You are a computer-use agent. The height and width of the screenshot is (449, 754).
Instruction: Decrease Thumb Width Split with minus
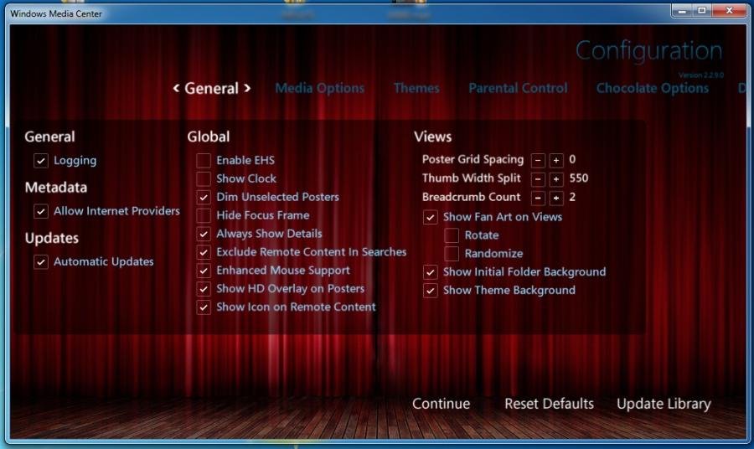tap(538, 179)
